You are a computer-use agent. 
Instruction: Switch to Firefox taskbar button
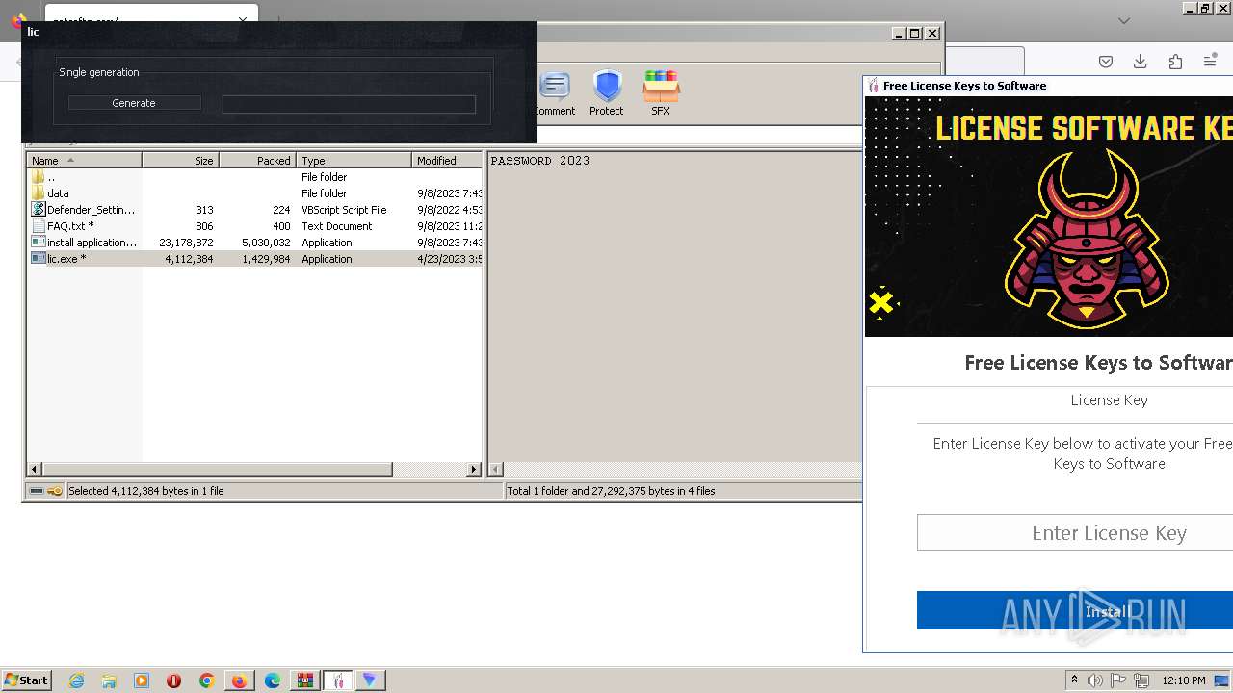(x=239, y=680)
